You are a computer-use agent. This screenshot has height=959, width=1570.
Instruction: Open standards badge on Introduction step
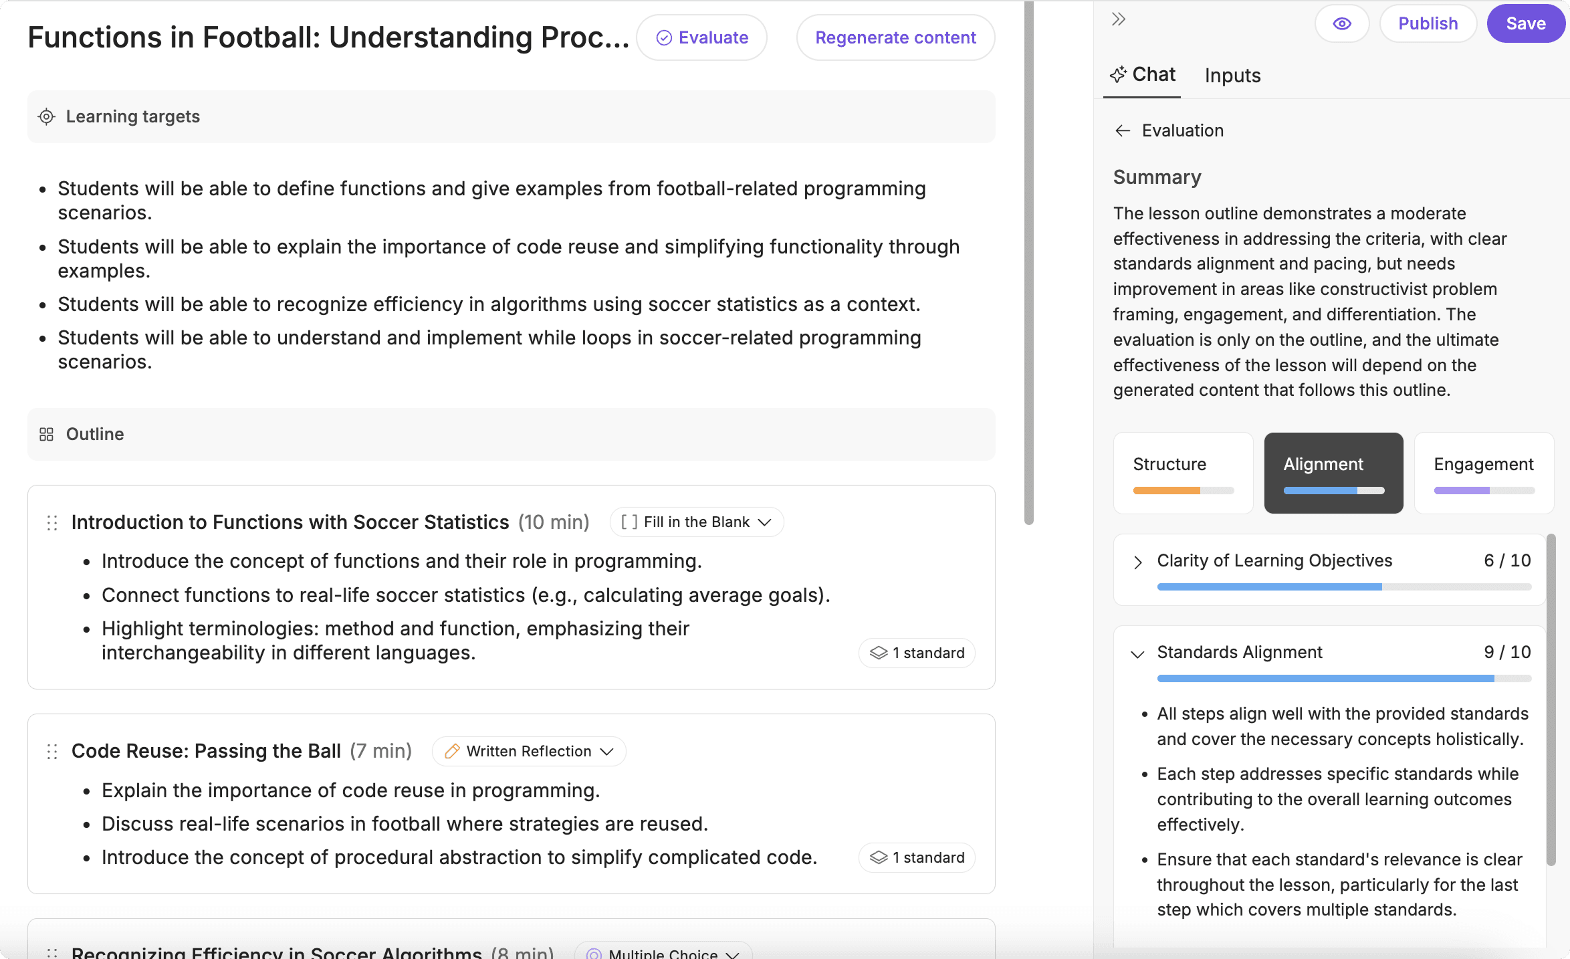click(x=917, y=653)
